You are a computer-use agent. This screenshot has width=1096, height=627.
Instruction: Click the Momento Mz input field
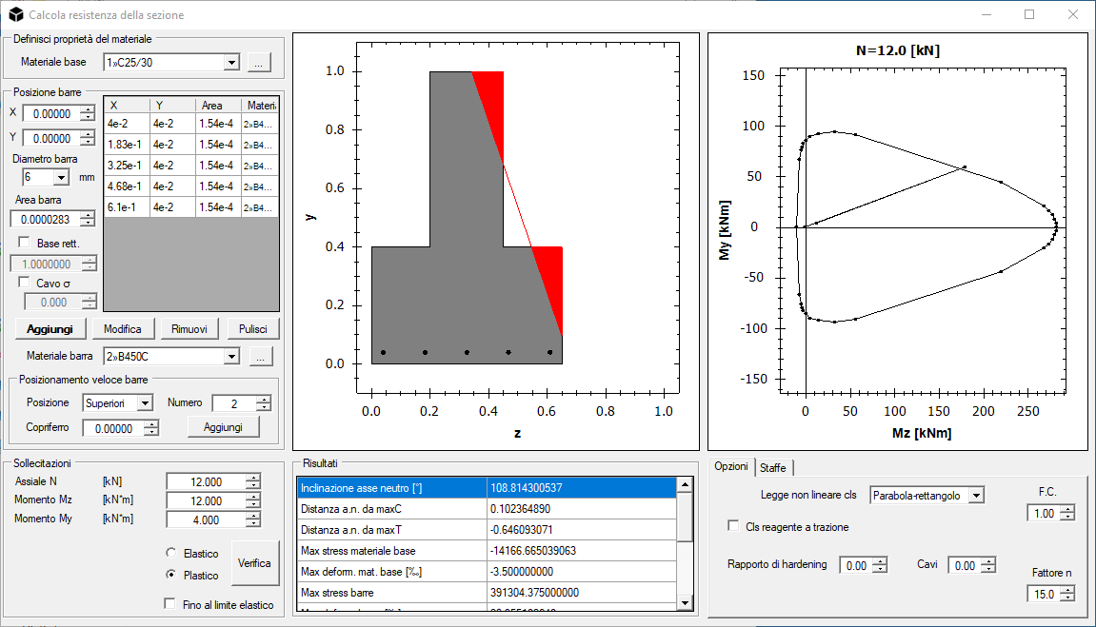coord(205,501)
